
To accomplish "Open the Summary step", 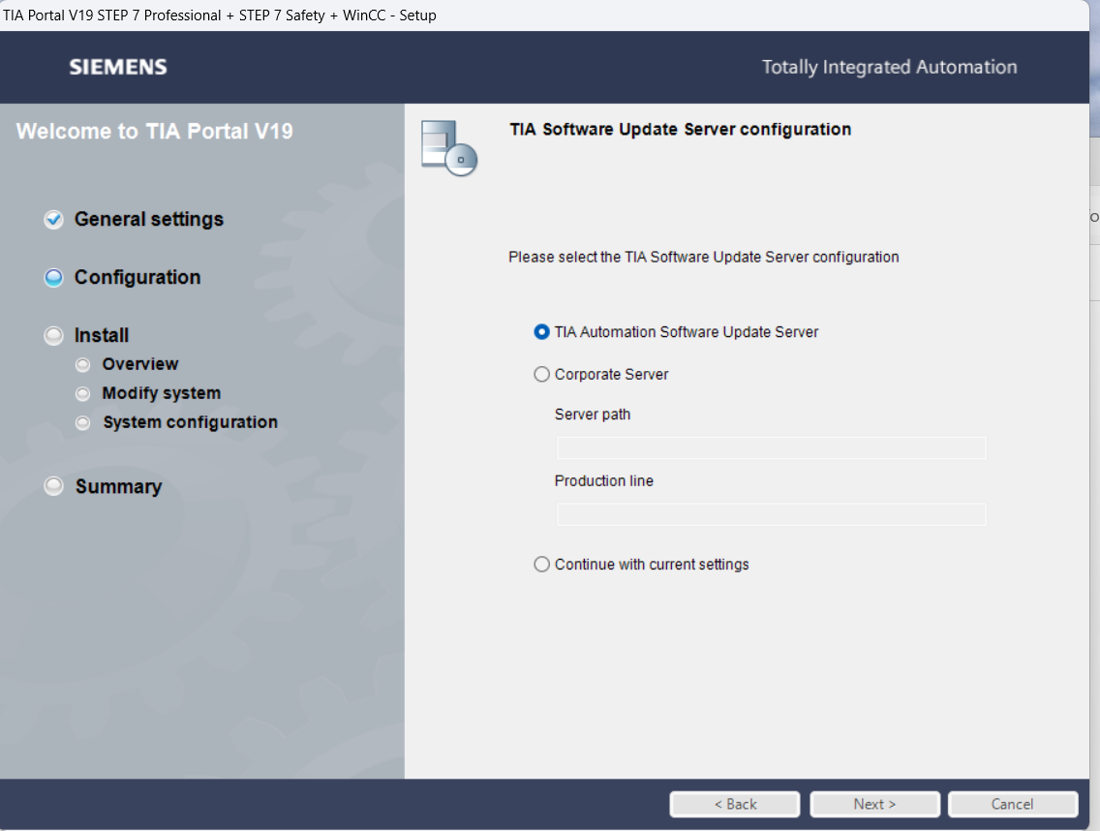I will (118, 486).
